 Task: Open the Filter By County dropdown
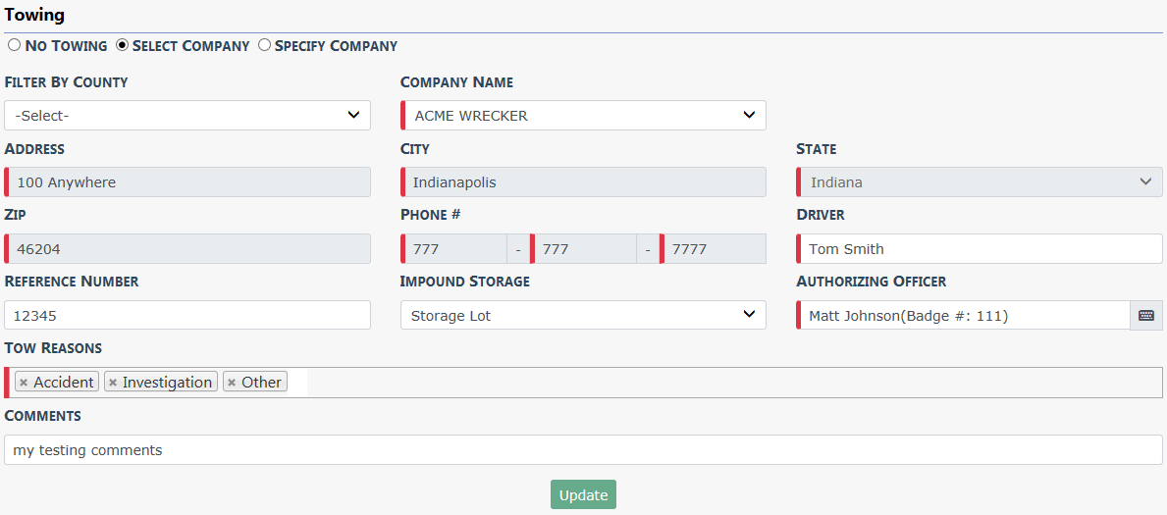coord(187,116)
